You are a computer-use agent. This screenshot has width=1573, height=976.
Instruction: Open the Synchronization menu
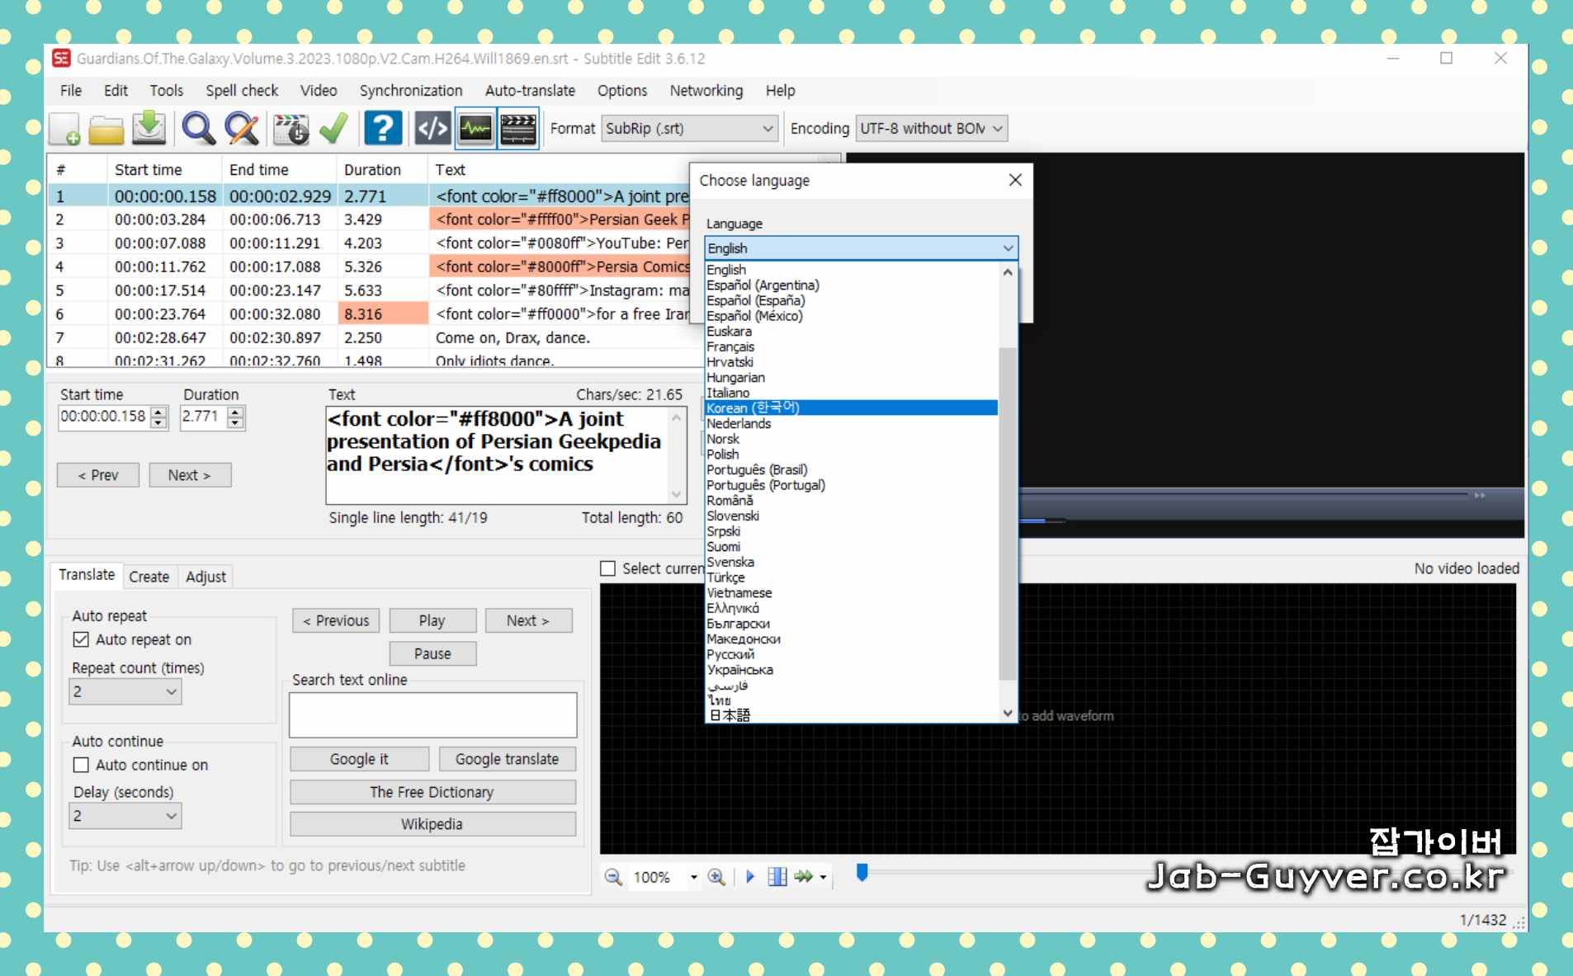[x=411, y=91]
